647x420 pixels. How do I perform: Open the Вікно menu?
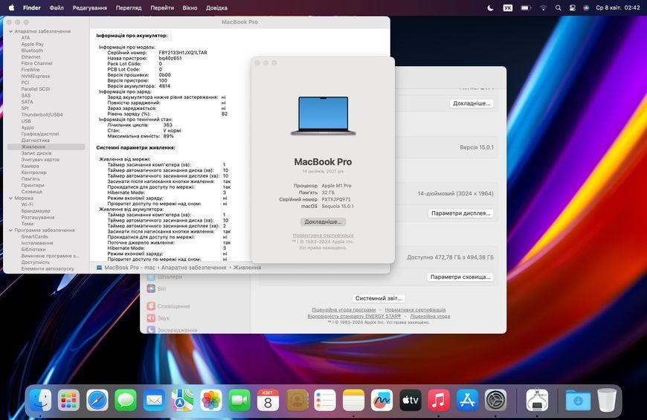click(190, 7)
